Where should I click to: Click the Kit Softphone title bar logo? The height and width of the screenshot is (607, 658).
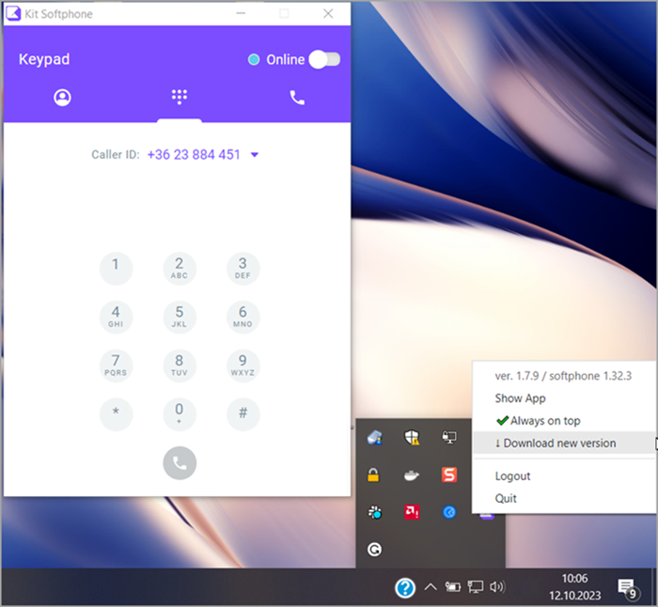13,13
